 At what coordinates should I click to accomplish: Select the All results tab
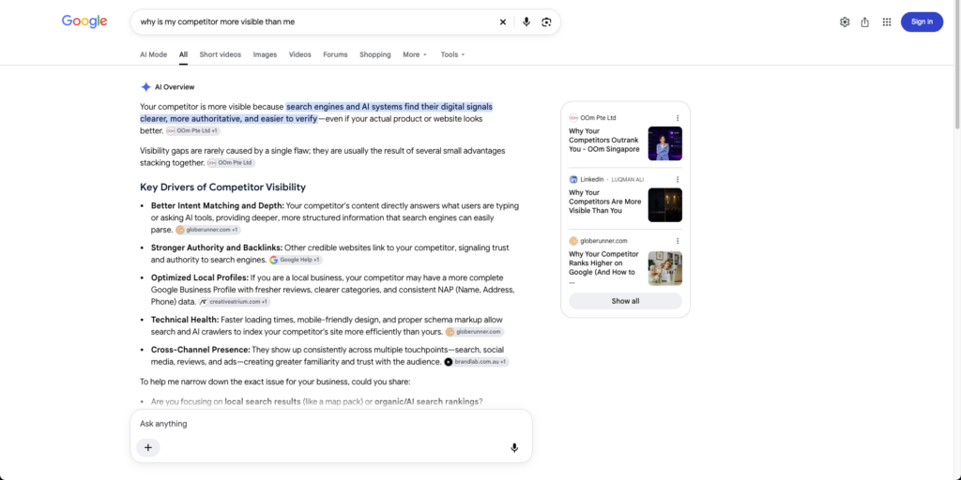click(x=183, y=54)
